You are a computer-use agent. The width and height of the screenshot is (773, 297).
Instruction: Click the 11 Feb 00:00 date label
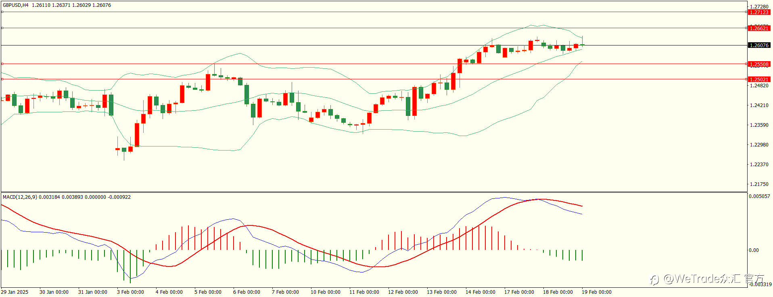tap(364, 292)
